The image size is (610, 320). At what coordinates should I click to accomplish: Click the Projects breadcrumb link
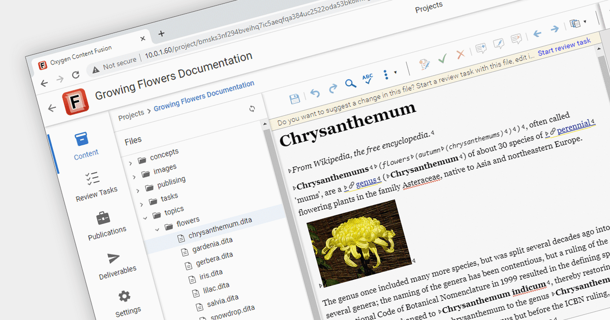[131, 116]
